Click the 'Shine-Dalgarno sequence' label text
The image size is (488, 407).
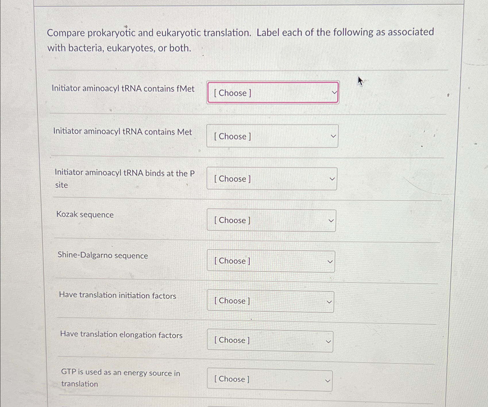coord(102,255)
